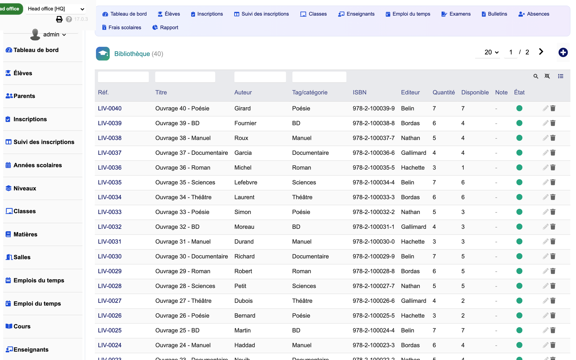Click the Tag/catégorie filter input field
576x360 pixels.
tap(319, 77)
